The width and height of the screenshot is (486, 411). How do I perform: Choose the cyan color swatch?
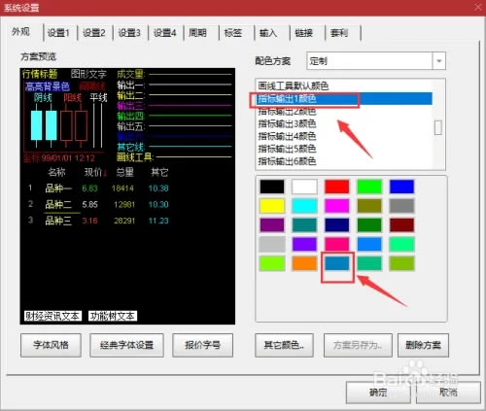click(304, 206)
